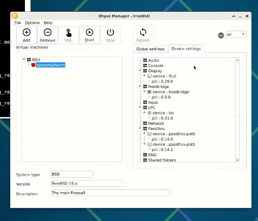Click the Stop power icon
This screenshot has height=221, width=258.
pos(110,32)
